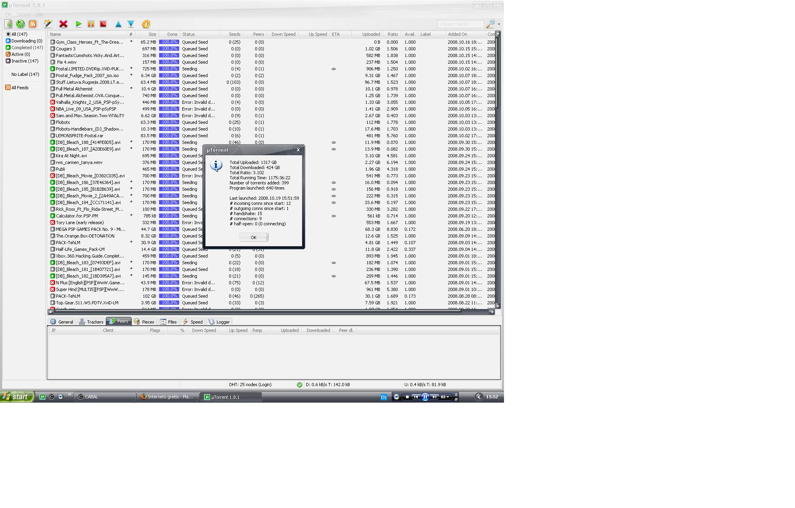Select the Active (0) category

click(18, 54)
